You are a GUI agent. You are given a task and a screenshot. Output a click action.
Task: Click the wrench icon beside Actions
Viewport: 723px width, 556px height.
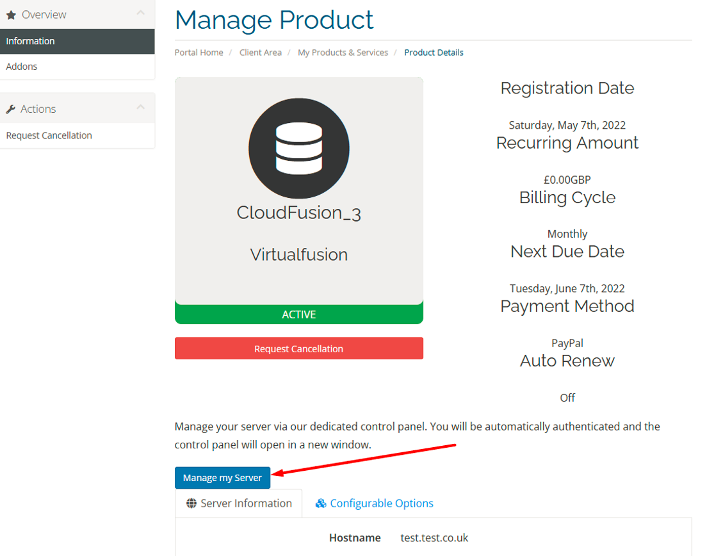tap(11, 110)
